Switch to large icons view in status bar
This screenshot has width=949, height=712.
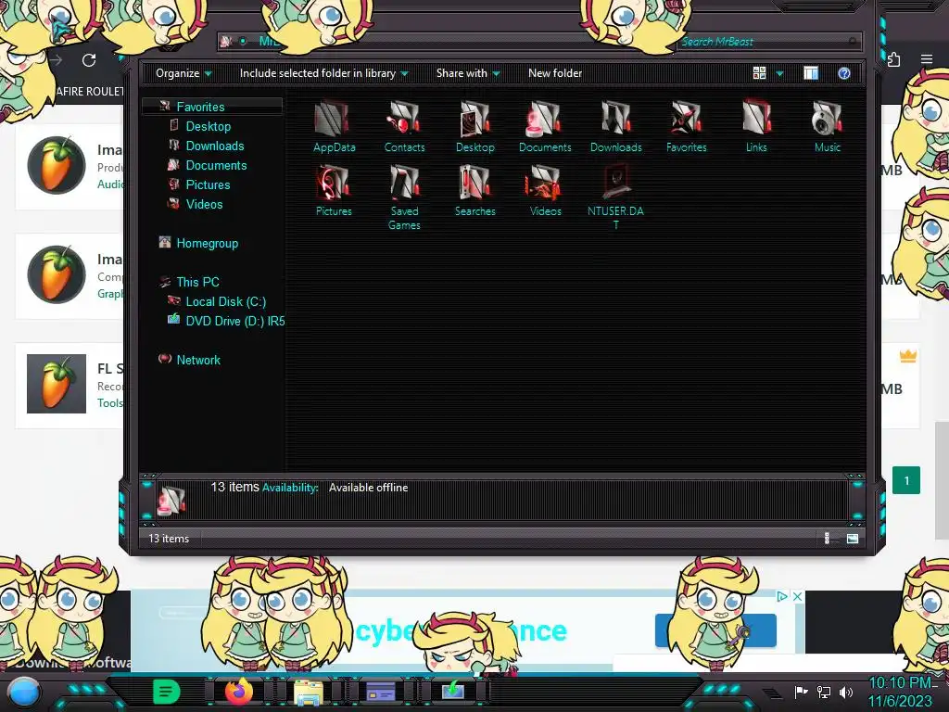coord(853,539)
